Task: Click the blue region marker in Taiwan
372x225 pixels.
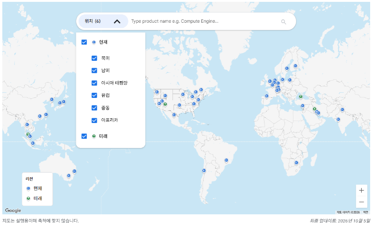Action: point(46,115)
